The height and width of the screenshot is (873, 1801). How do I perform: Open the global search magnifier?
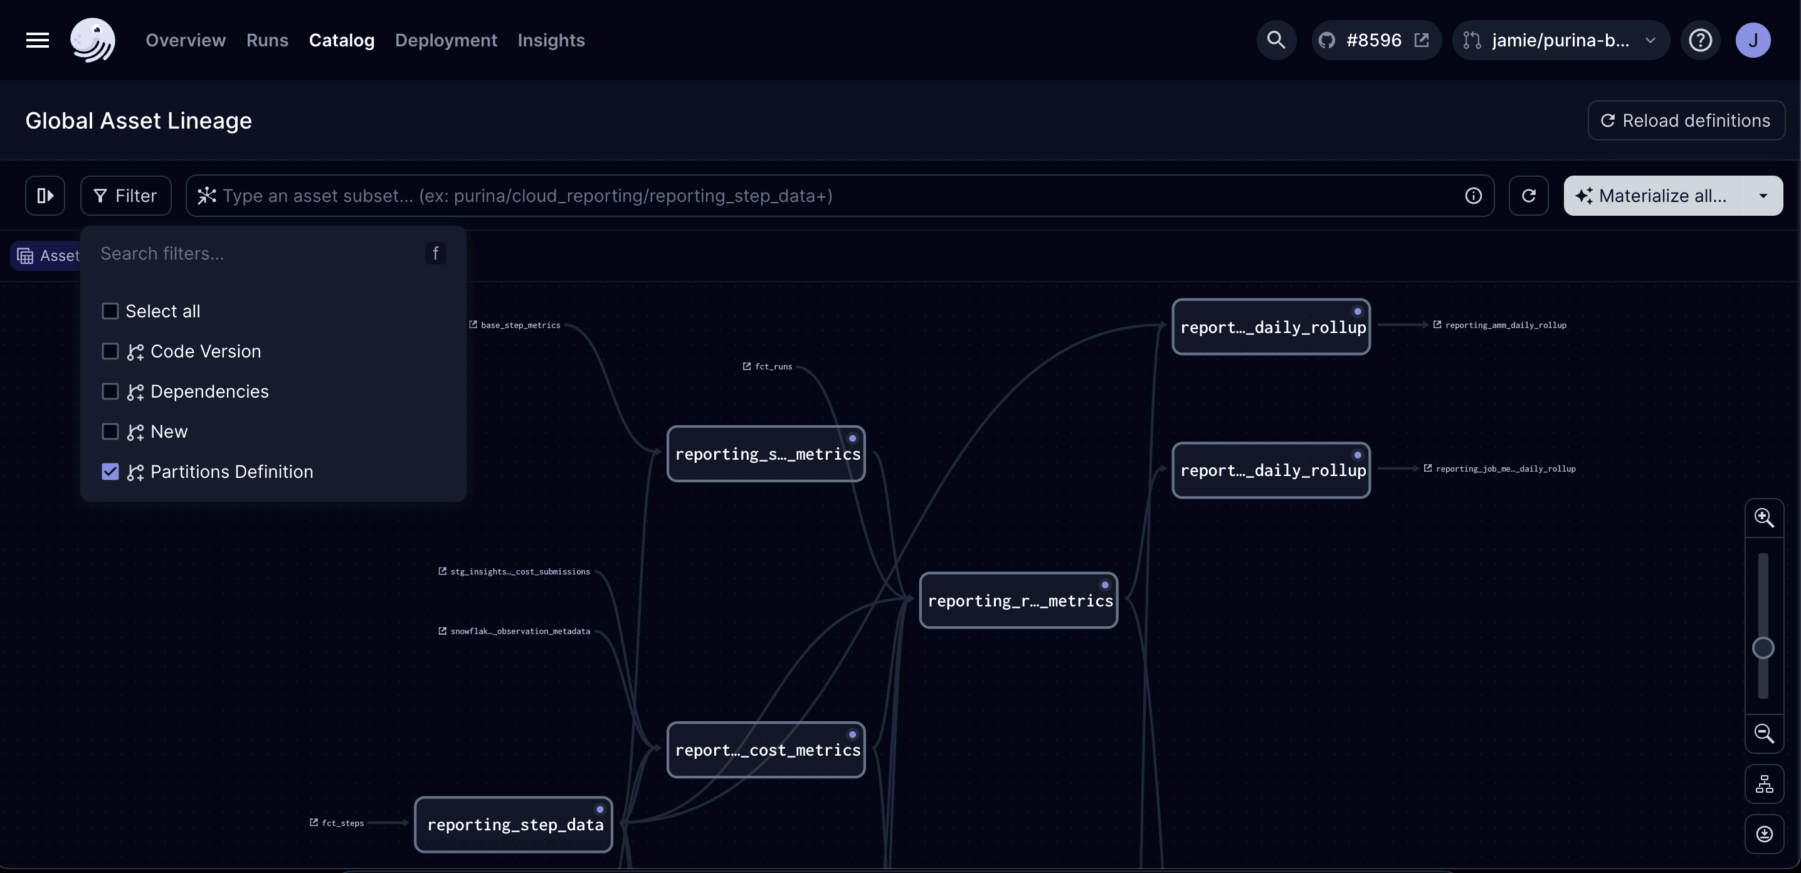[x=1276, y=41]
